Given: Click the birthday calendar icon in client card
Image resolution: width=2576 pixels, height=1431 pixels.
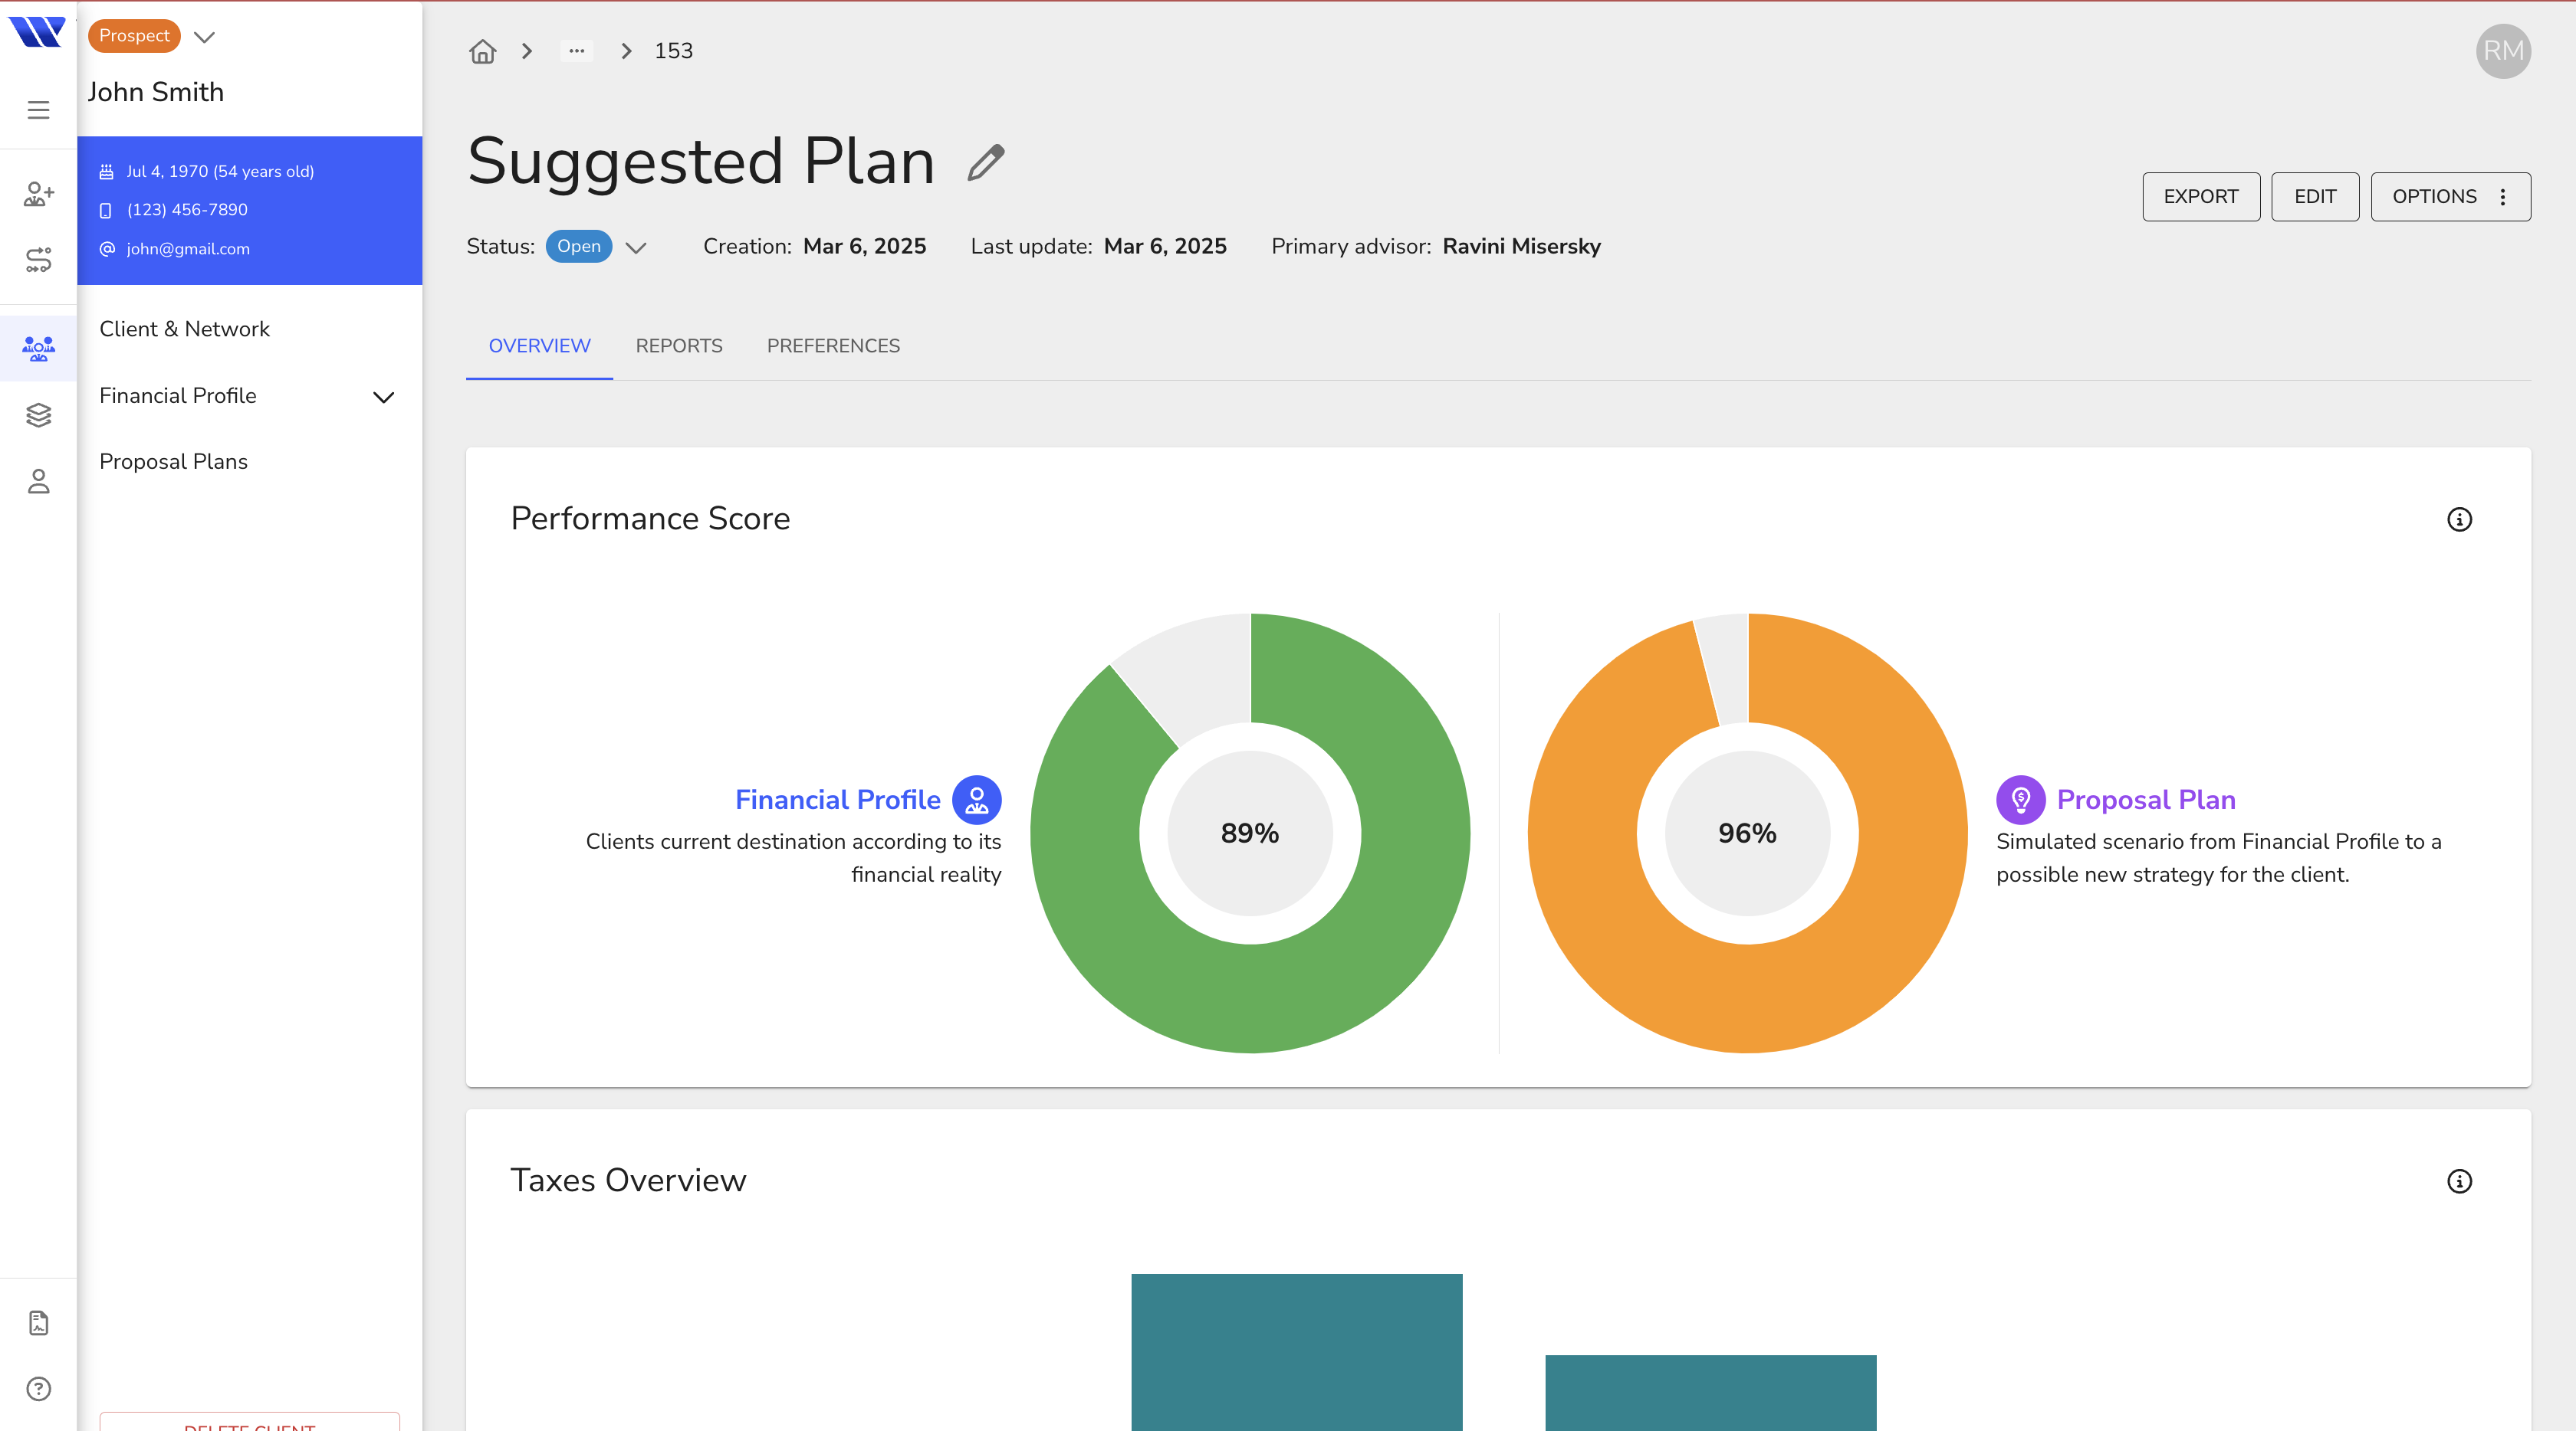Looking at the screenshot, I should [x=106, y=172].
